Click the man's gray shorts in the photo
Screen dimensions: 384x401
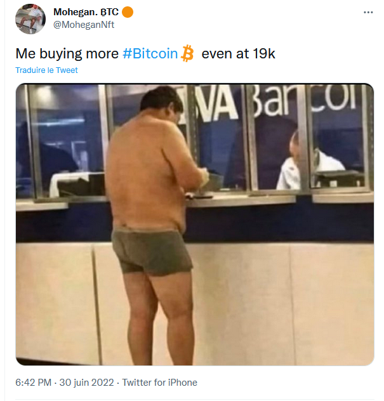pyautogui.click(x=152, y=251)
